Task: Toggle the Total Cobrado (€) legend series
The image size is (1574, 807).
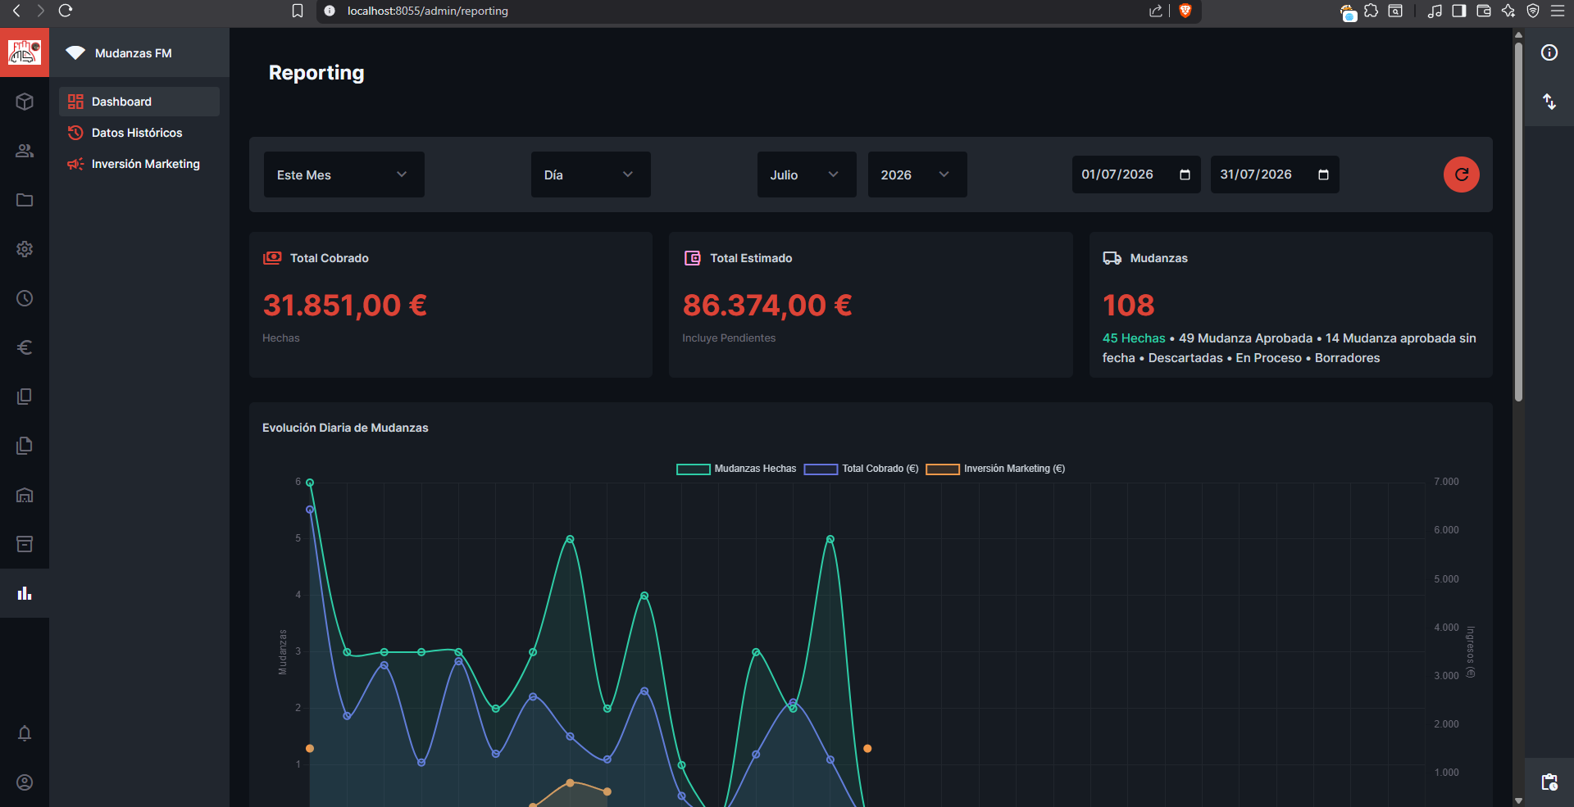Action: coord(861,469)
